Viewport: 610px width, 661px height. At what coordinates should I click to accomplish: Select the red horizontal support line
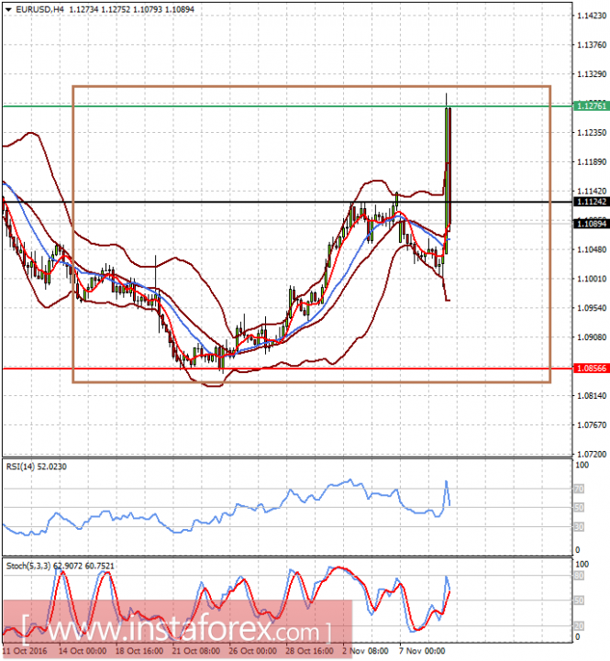click(288, 369)
